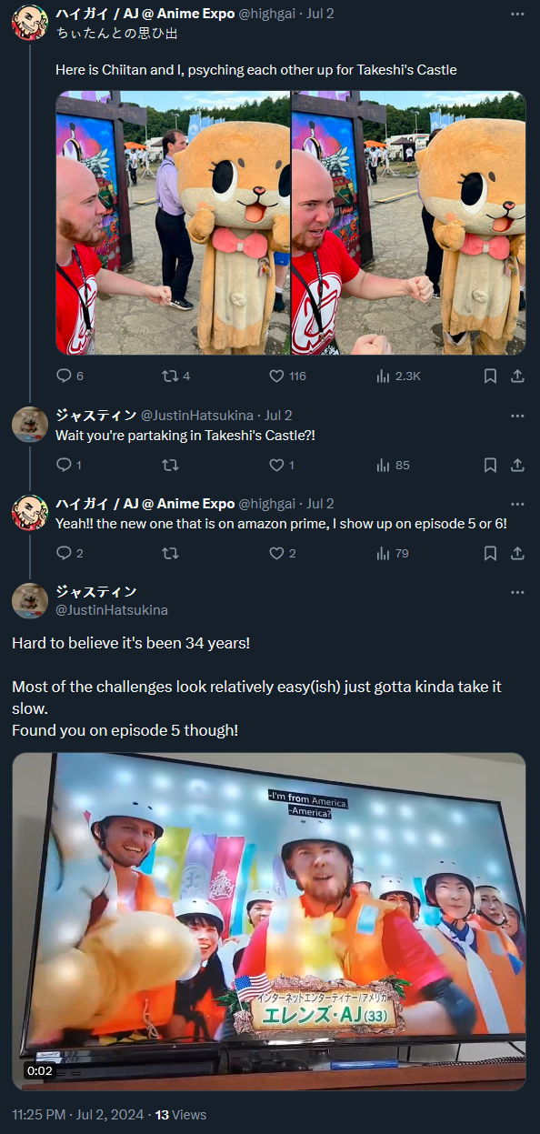Open more options on the top tweet
540x1134 pixels.
coord(517,15)
